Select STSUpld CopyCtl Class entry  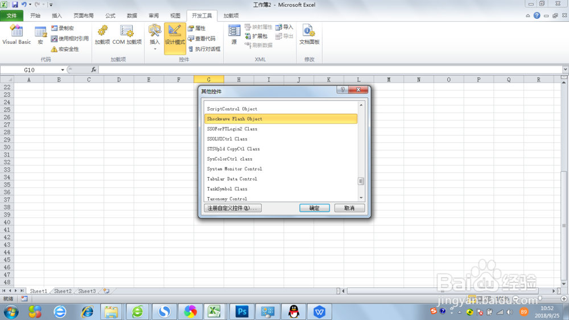coord(281,149)
